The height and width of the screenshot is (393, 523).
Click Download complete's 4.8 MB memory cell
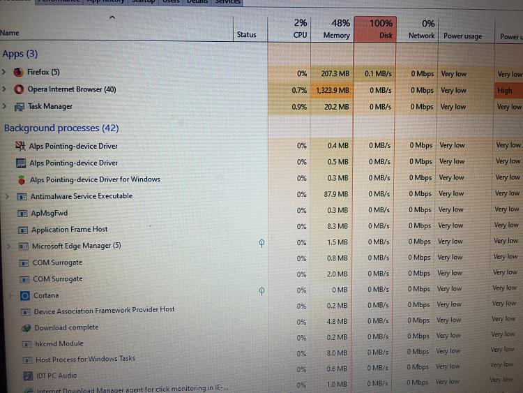[331, 322]
